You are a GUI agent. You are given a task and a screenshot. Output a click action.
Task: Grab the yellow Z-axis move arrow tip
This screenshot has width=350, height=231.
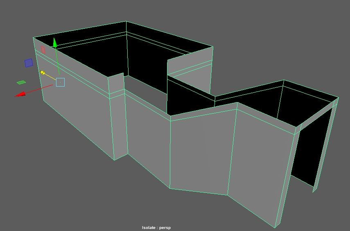coord(42,73)
